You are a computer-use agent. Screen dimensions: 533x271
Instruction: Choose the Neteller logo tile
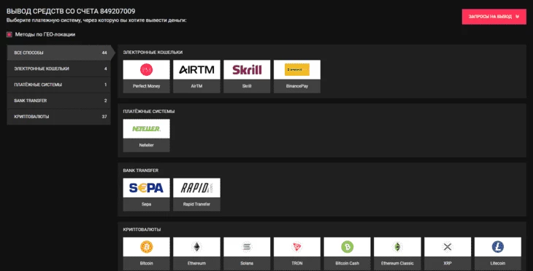[x=146, y=128]
